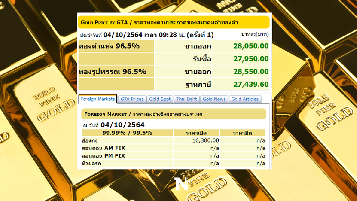Screen dimensions: 357x201
Task: Click the บาทละ(บาท) unit label
Action: pos(255,35)
